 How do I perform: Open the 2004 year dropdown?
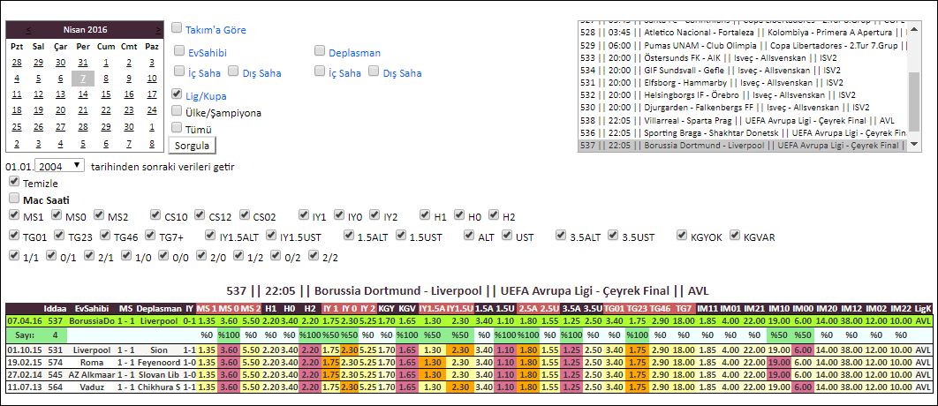60,166
